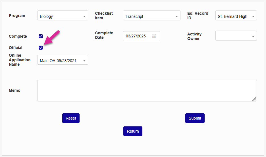Click the Return button
The height and width of the screenshot is (157, 266).
point(133,131)
